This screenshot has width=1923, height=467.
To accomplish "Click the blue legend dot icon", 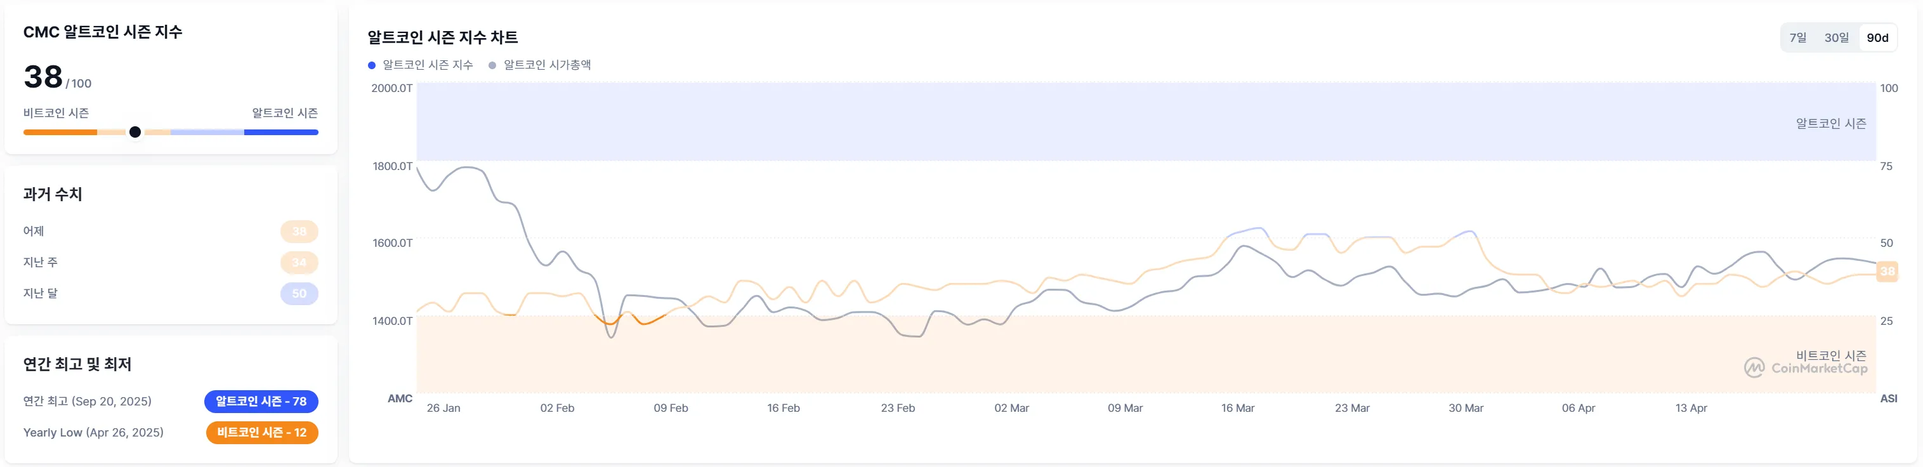I will 372,65.
